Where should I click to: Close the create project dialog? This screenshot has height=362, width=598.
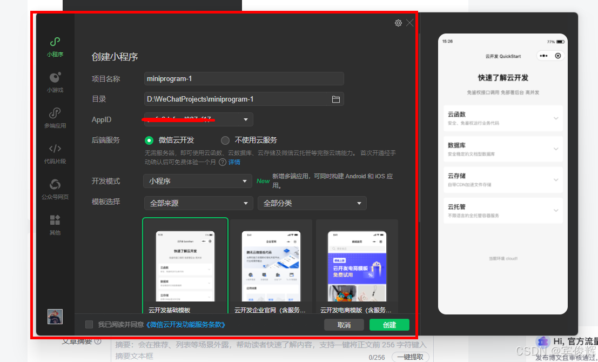pos(410,23)
